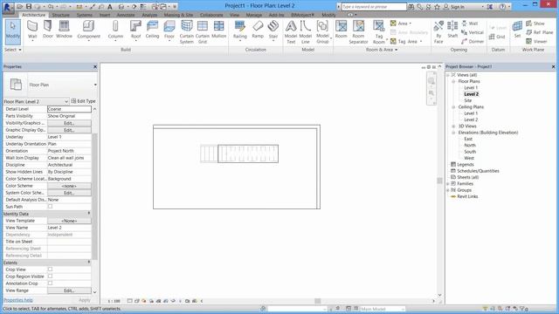Image resolution: width=559 pixels, height=314 pixels.
Task: Enable the Crop View checkbox
Action: click(x=51, y=270)
